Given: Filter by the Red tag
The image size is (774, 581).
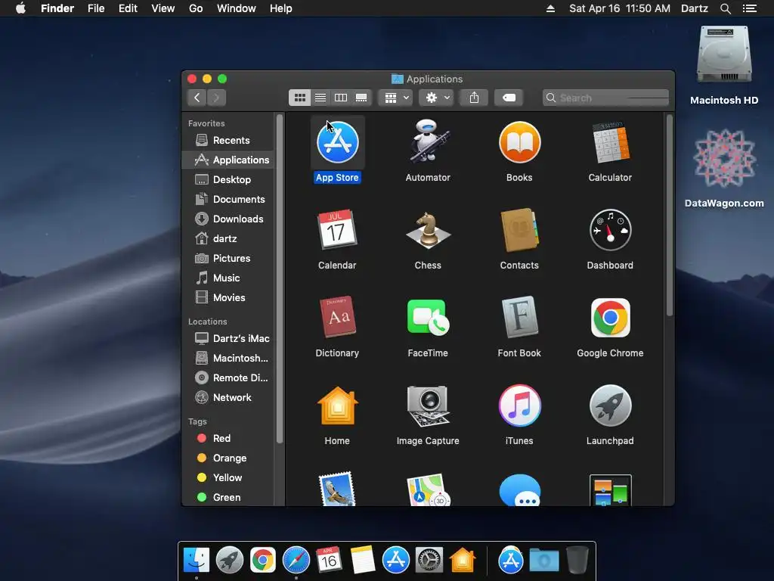Looking at the screenshot, I should pyautogui.click(x=228, y=439).
